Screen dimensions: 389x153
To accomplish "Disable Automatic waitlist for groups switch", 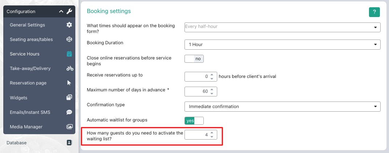I will pos(194,120).
